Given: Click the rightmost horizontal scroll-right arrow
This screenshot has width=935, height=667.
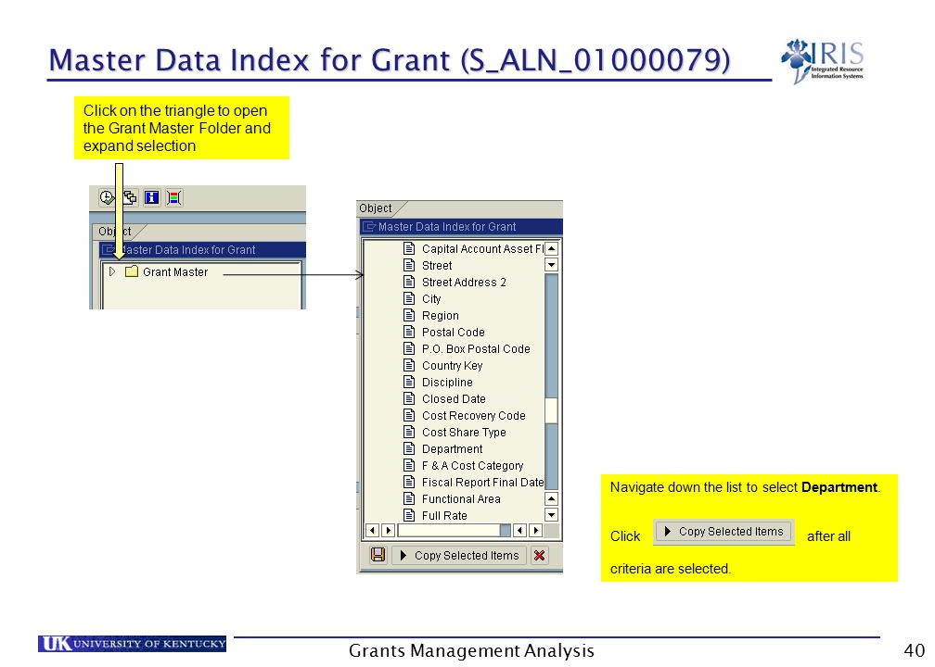Looking at the screenshot, I should (x=535, y=530).
